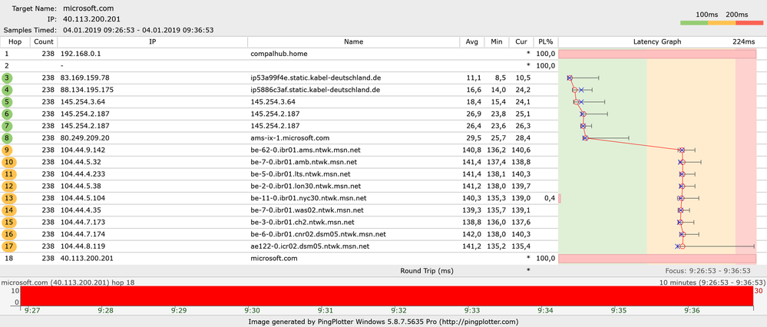Click hop 1's red packet loss bar
The image size is (767, 327).
(x=657, y=54)
